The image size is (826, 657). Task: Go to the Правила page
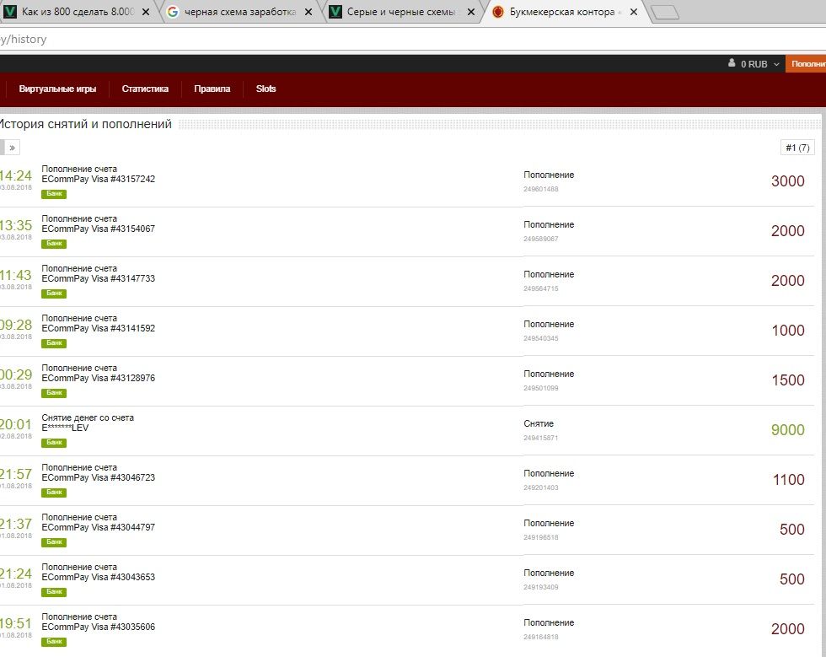pyautogui.click(x=212, y=89)
